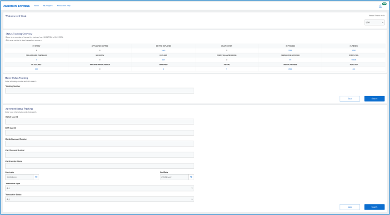This screenshot has width=390, height=215.
Task: Open the Resources & Help menu
Action: point(64,6)
